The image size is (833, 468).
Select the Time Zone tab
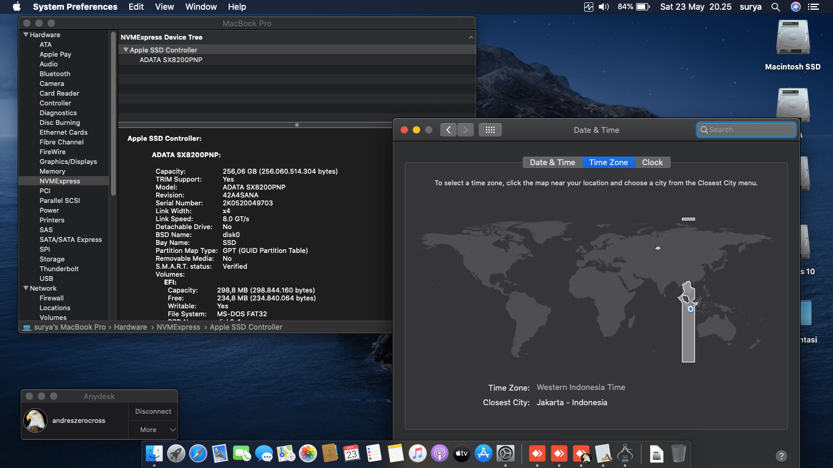(x=609, y=162)
